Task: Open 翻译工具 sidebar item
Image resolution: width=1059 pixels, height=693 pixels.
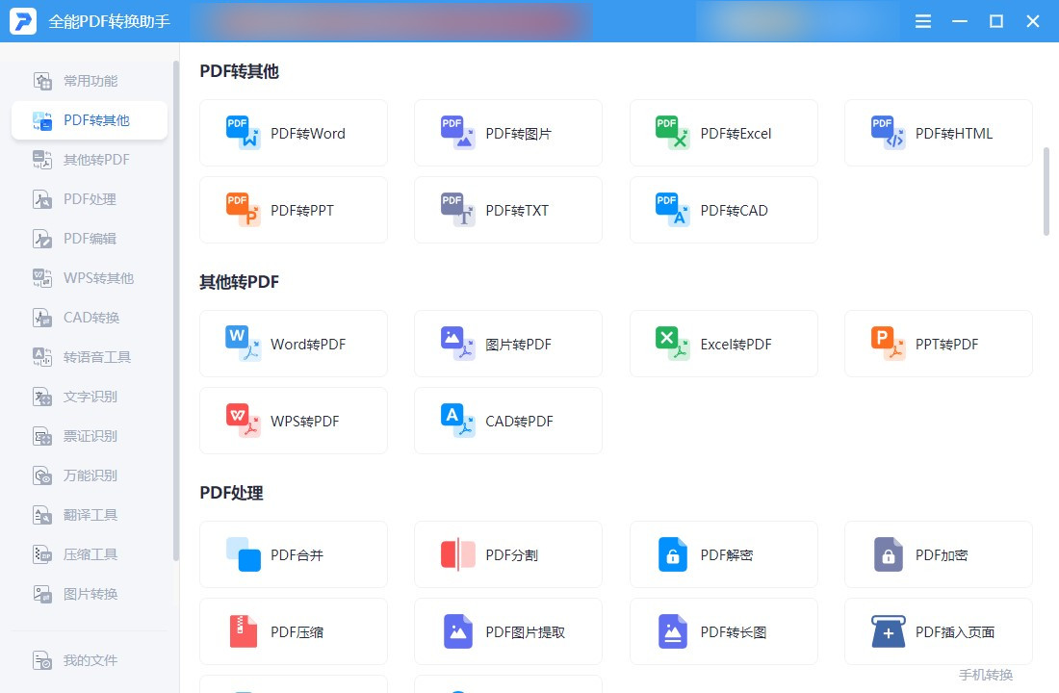Action: (90, 515)
